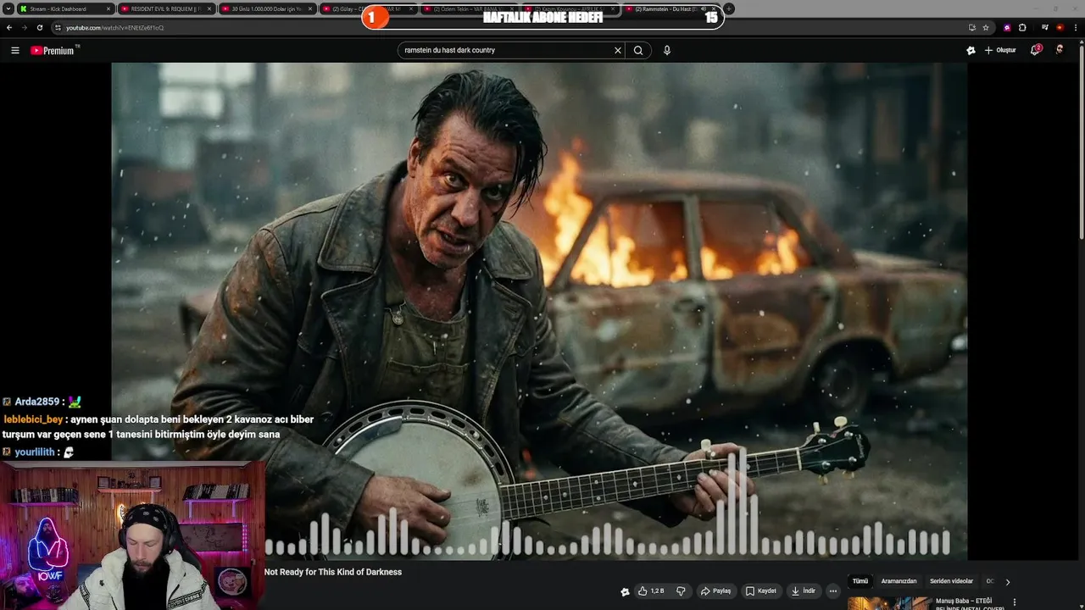Start voice search with microphone

coord(667,51)
